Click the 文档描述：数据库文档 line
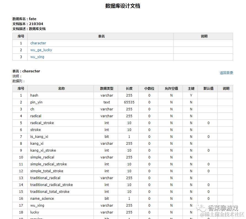Viewport: 246px width, 219px height. [x=29, y=29]
